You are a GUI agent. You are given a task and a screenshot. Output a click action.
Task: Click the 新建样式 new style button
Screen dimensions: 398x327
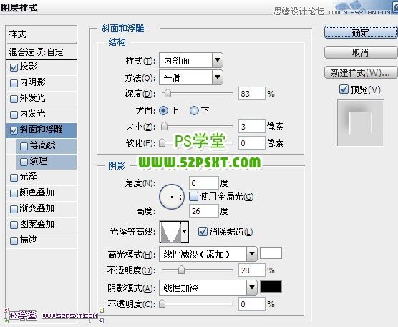point(361,73)
